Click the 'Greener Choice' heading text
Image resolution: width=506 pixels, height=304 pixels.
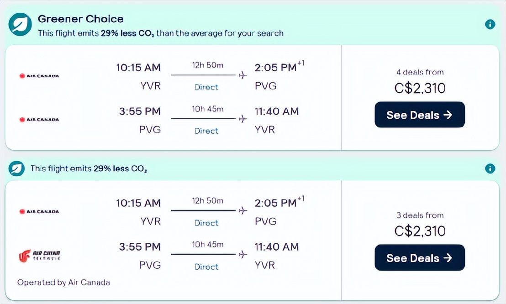(x=81, y=19)
